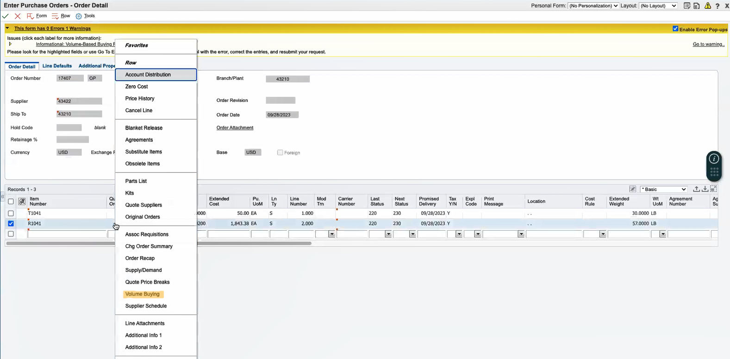Image resolution: width=730 pixels, height=359 pixels.
Task: Open the floating information assistant icon
Action: click(714, 159)
